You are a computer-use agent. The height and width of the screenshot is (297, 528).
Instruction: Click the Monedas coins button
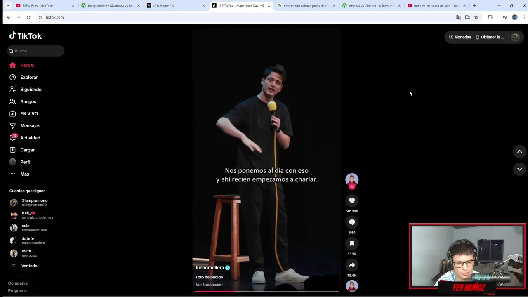460,37
